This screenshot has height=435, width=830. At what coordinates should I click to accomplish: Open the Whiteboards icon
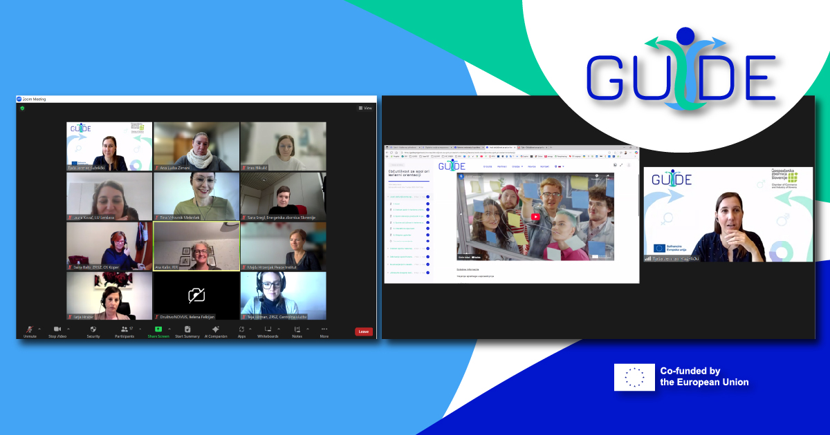pyautogui.click(x=268, y=329)
